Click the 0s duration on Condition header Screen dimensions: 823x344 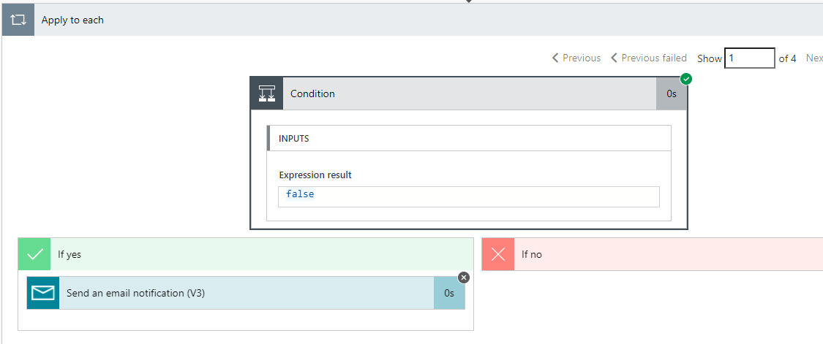[x=672, y=93]
